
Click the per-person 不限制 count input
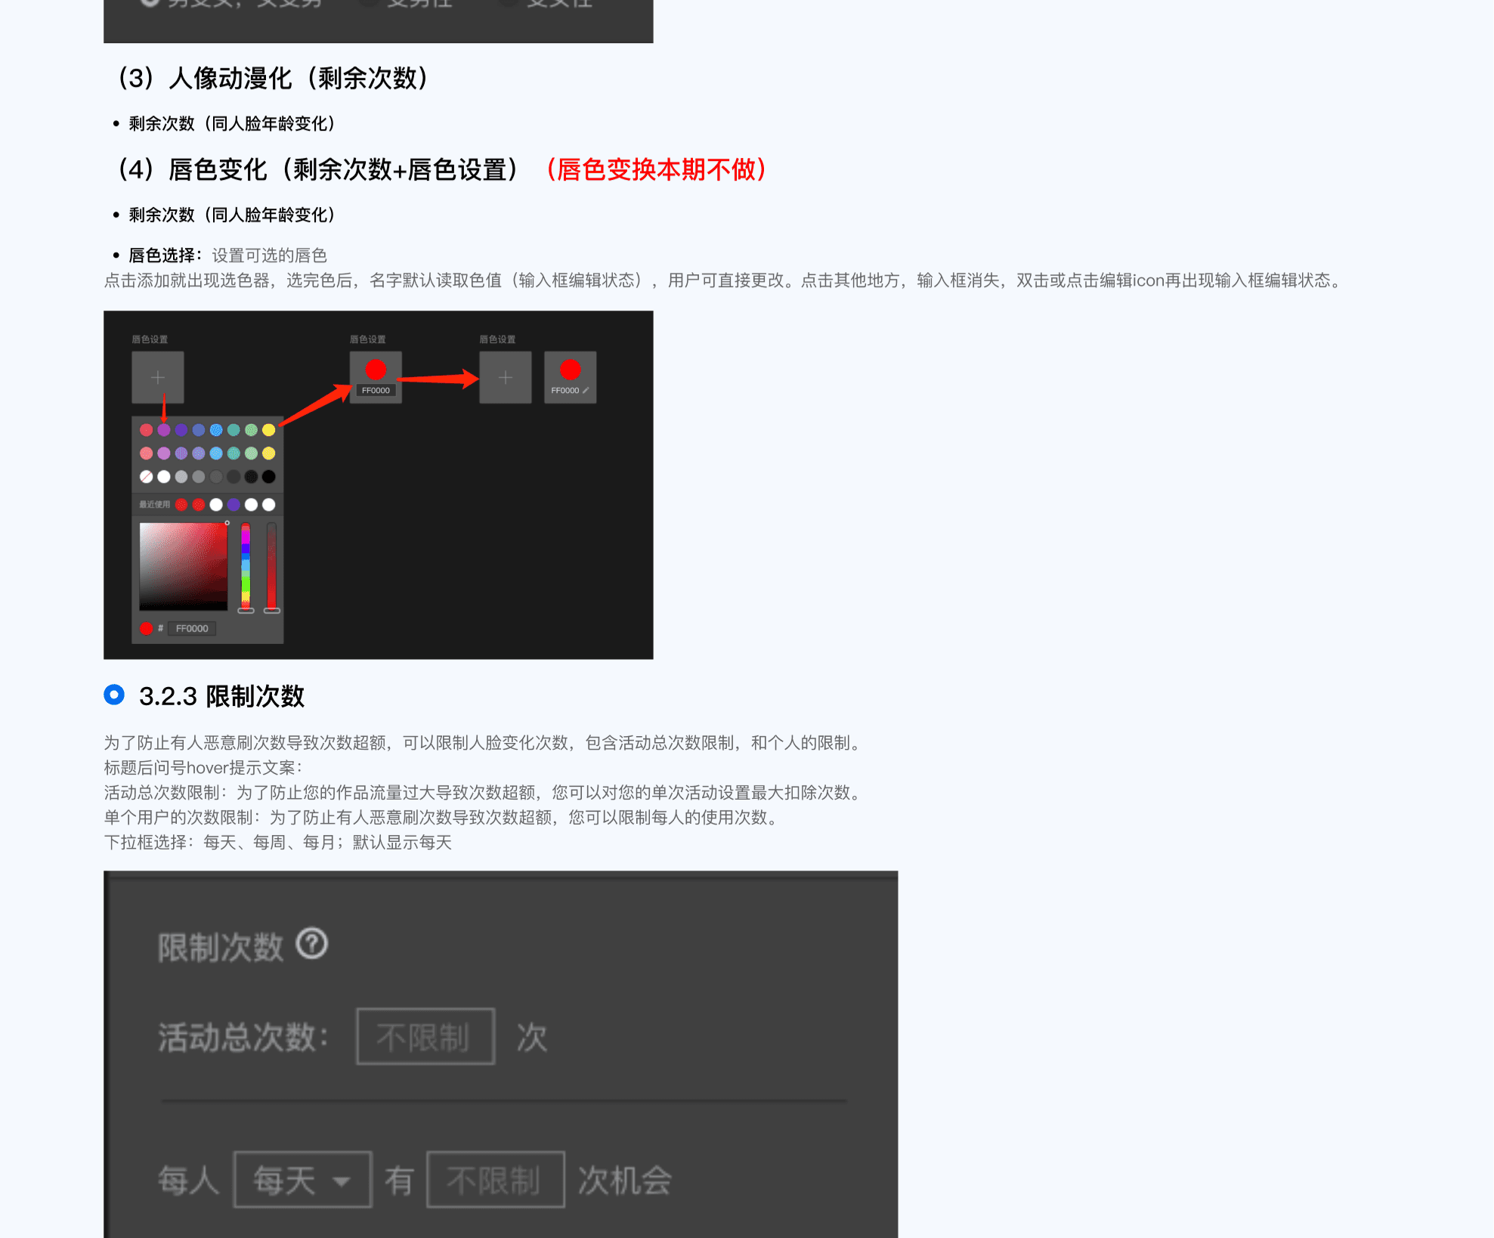click(495, 1180)
